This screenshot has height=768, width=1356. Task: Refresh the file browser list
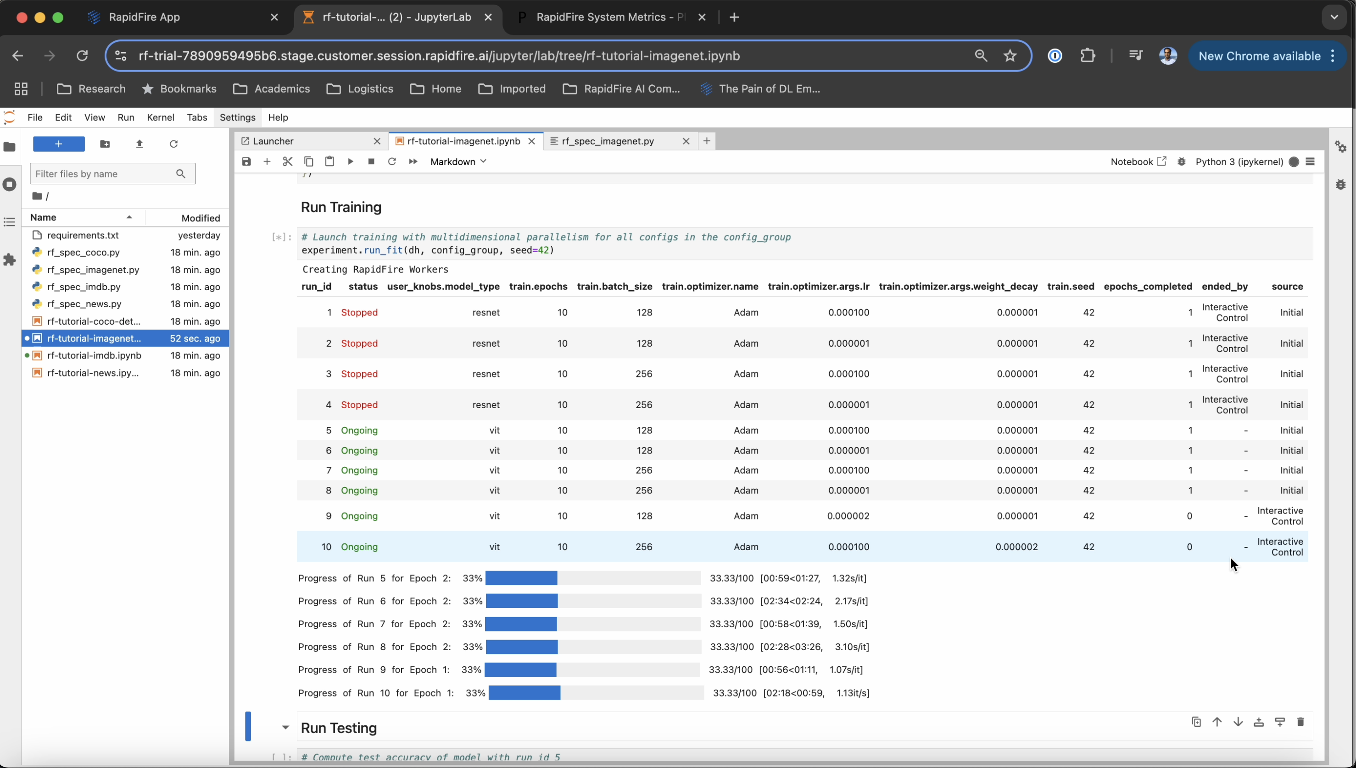[x=173, y=144]
